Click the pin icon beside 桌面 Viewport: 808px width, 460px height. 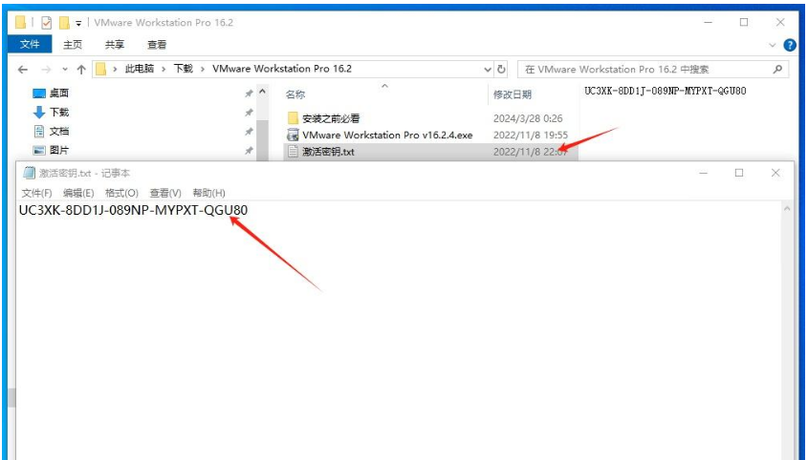[x=249, y=94]
